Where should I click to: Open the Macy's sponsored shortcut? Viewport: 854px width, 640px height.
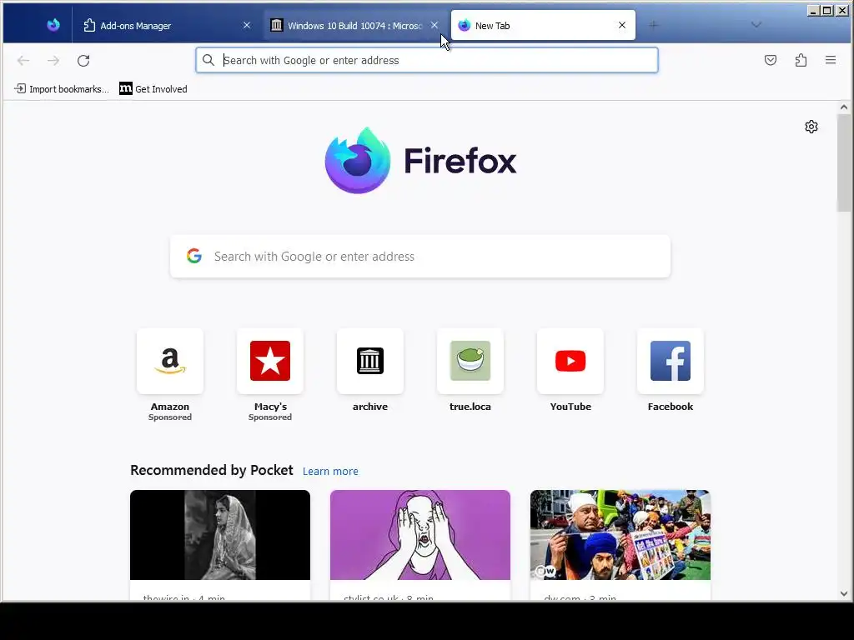pyautogui.click(x=270, y=361)
